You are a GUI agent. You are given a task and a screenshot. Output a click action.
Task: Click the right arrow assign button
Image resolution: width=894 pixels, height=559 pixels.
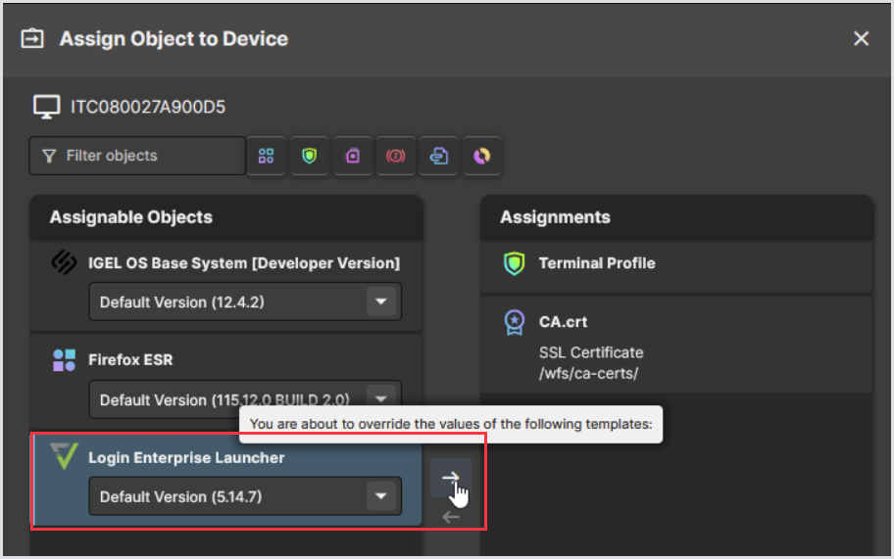click(450, 478)
